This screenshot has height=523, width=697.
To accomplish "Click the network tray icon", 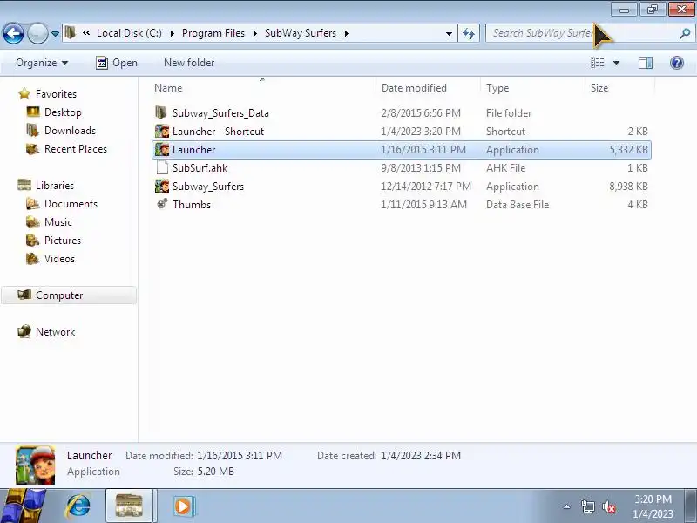I will click(587, 506).
